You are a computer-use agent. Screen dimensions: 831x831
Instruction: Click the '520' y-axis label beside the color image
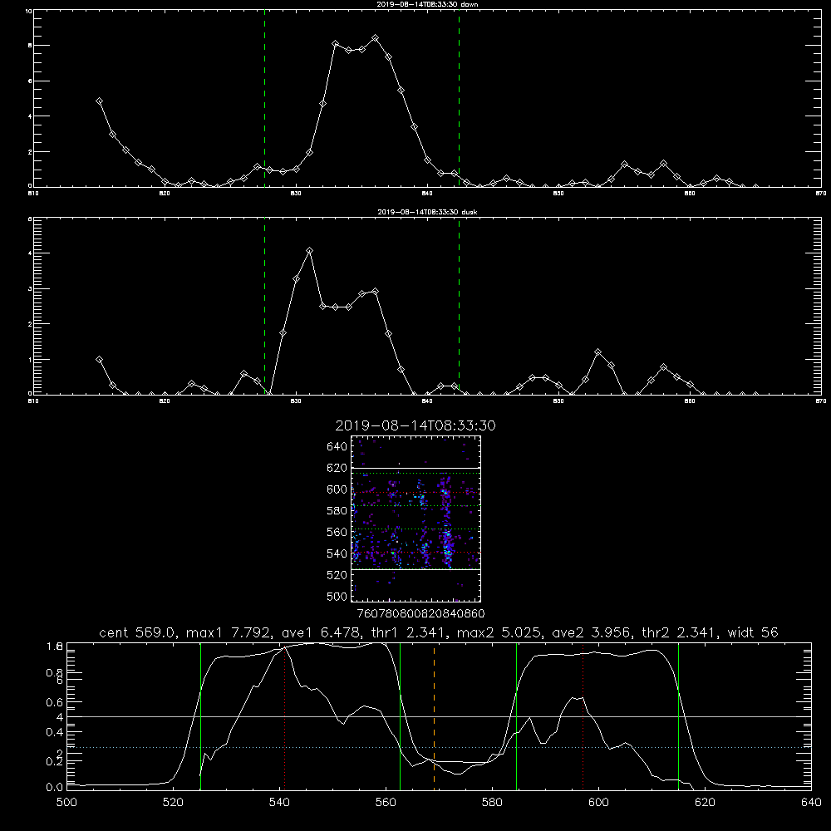[337, 575]
